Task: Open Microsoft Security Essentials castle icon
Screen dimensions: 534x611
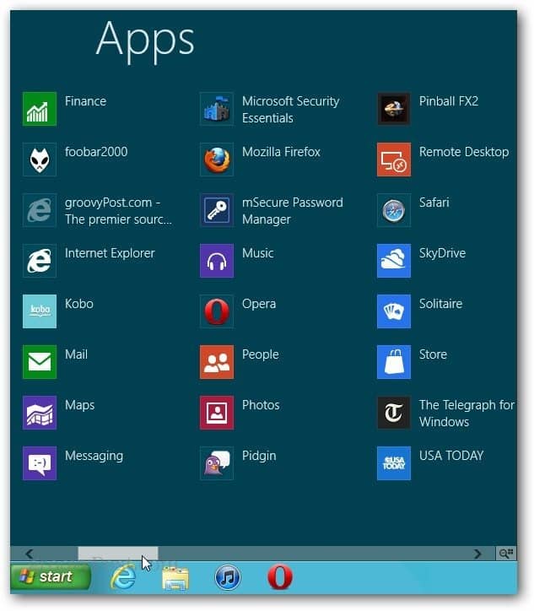Action: 217,109
